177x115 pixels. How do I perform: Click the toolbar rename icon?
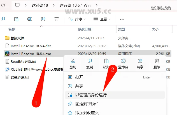pos(30,19)
